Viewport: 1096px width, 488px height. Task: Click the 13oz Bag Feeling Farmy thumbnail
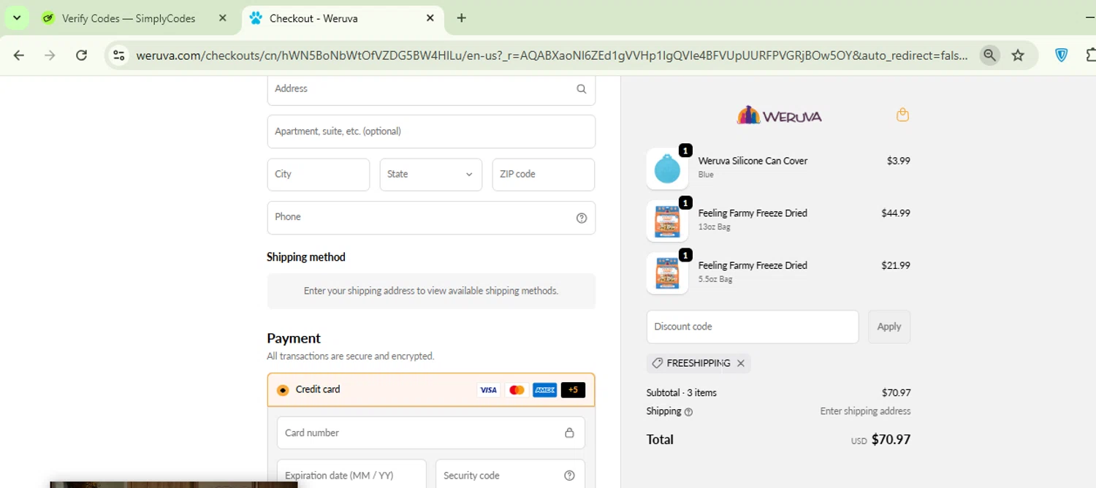click(x=667, y=221)
